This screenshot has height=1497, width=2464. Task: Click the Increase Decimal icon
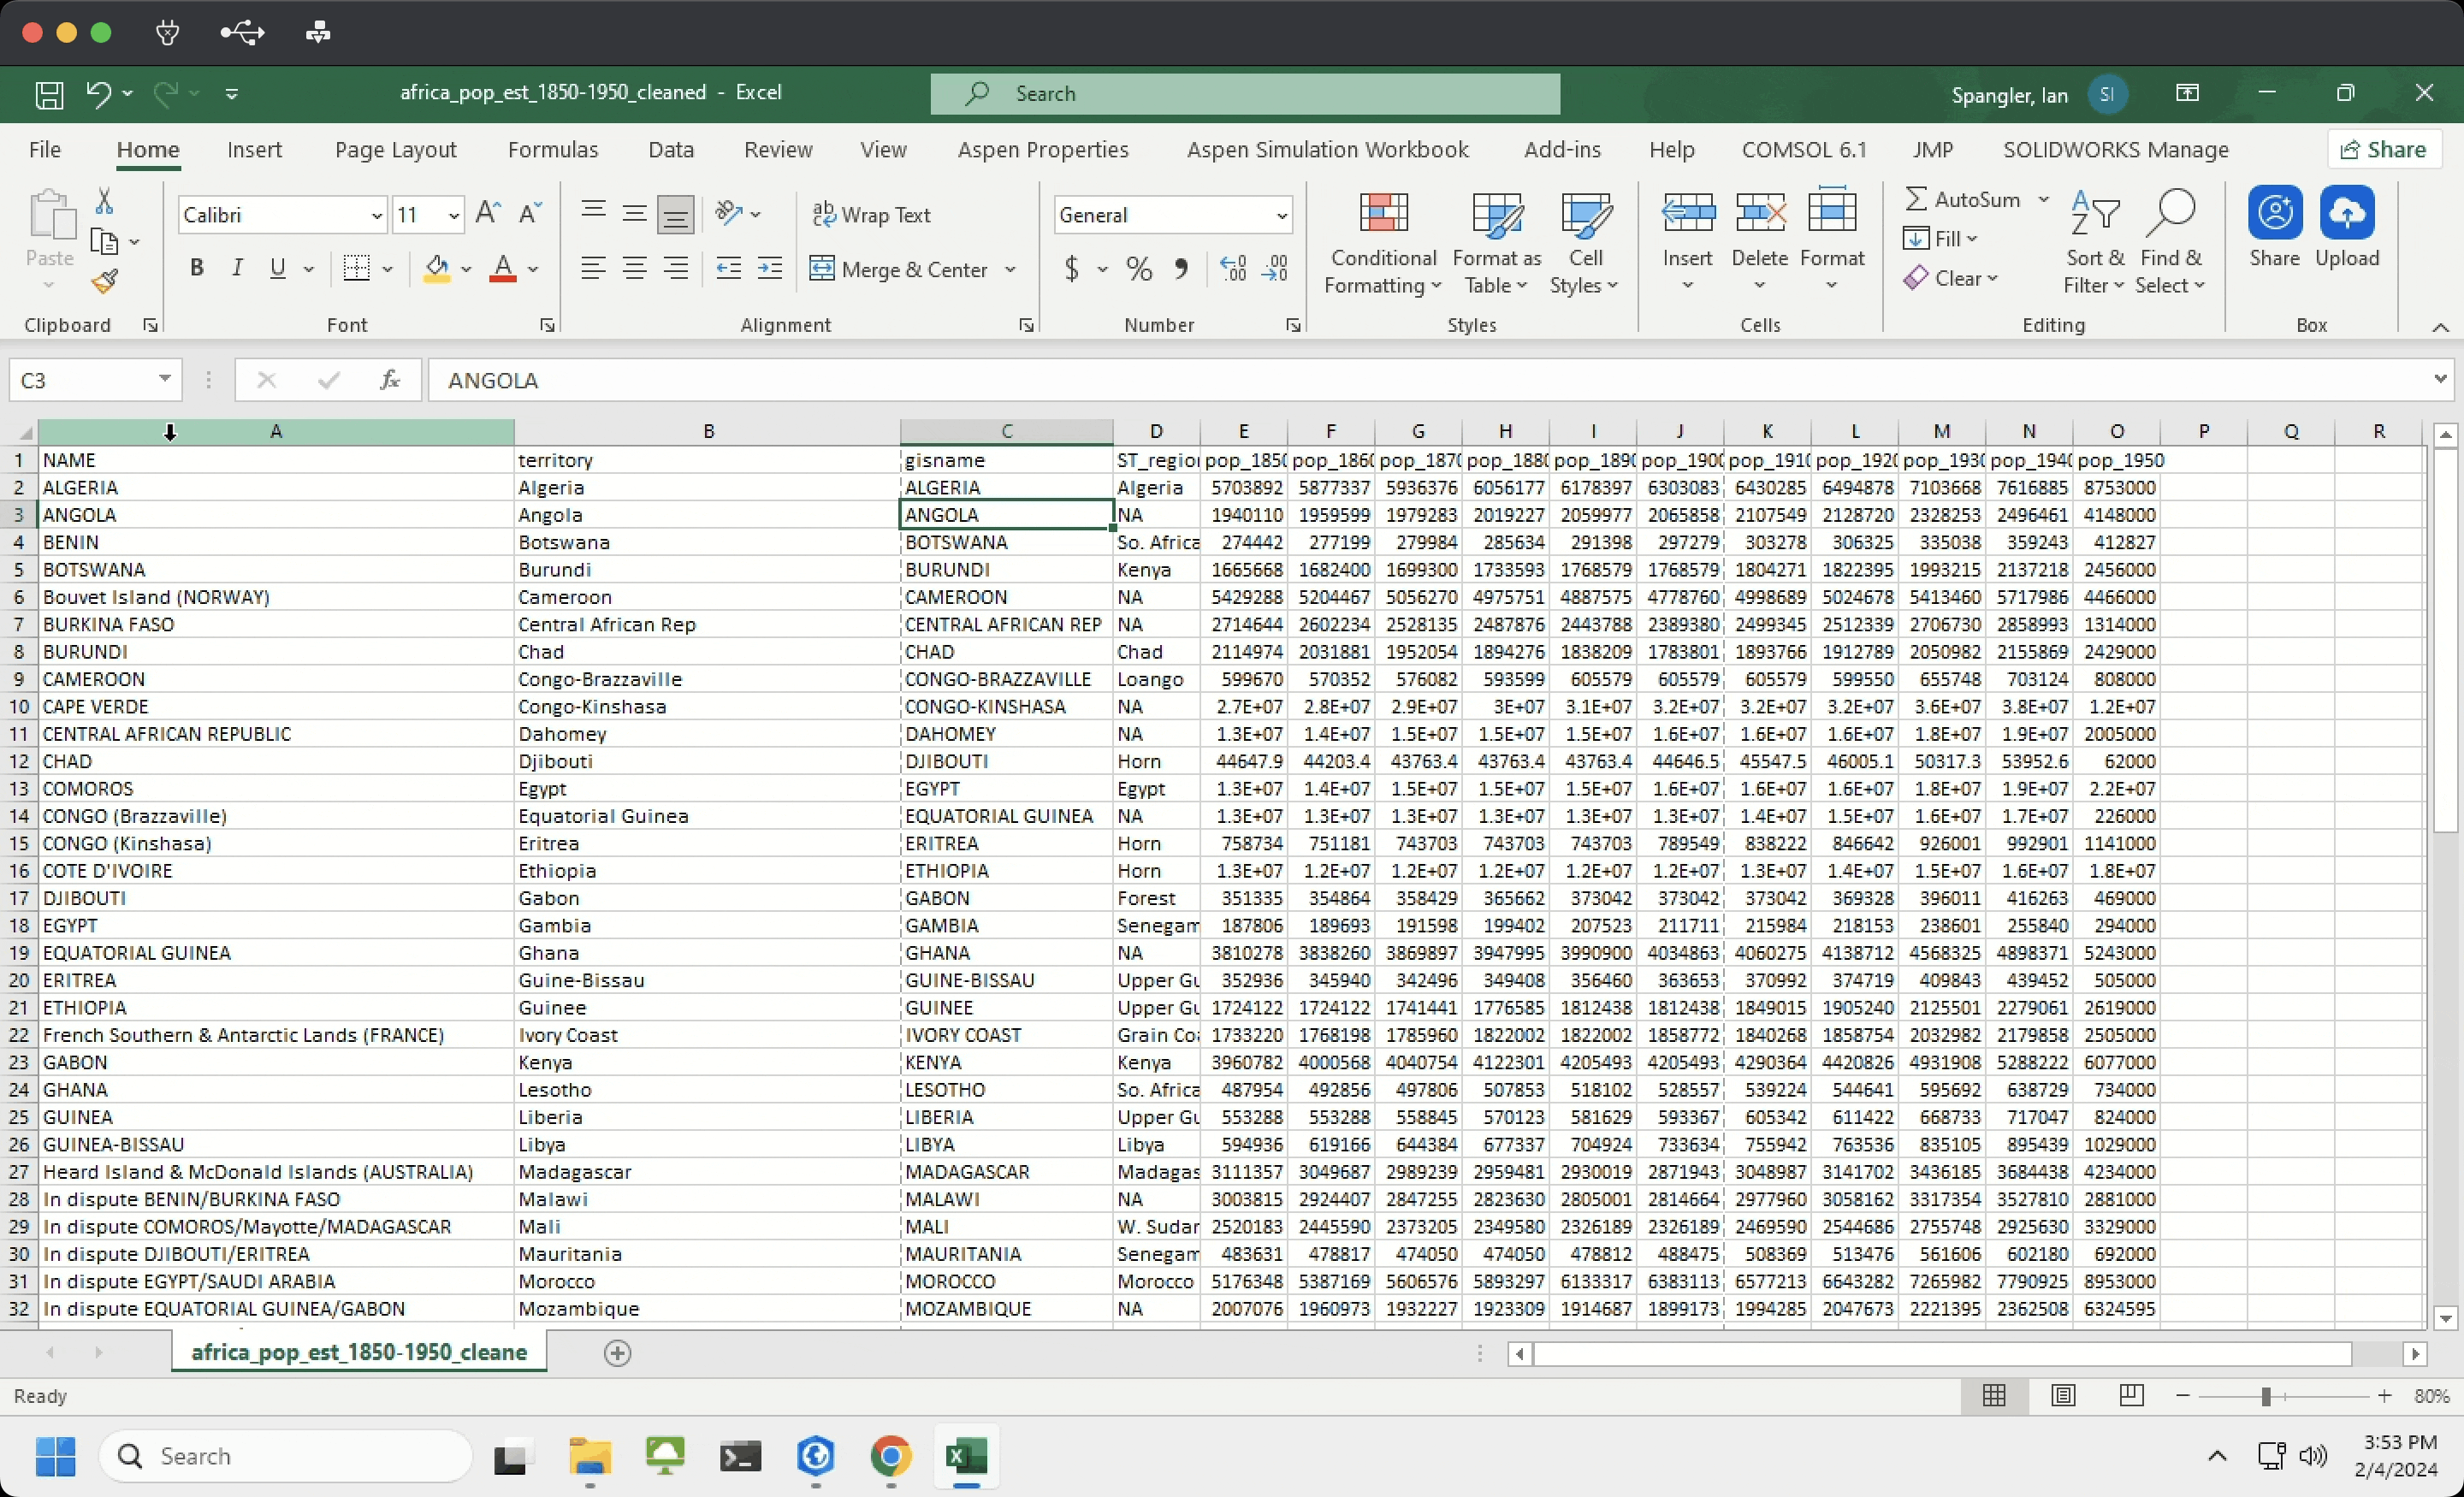1233,268
